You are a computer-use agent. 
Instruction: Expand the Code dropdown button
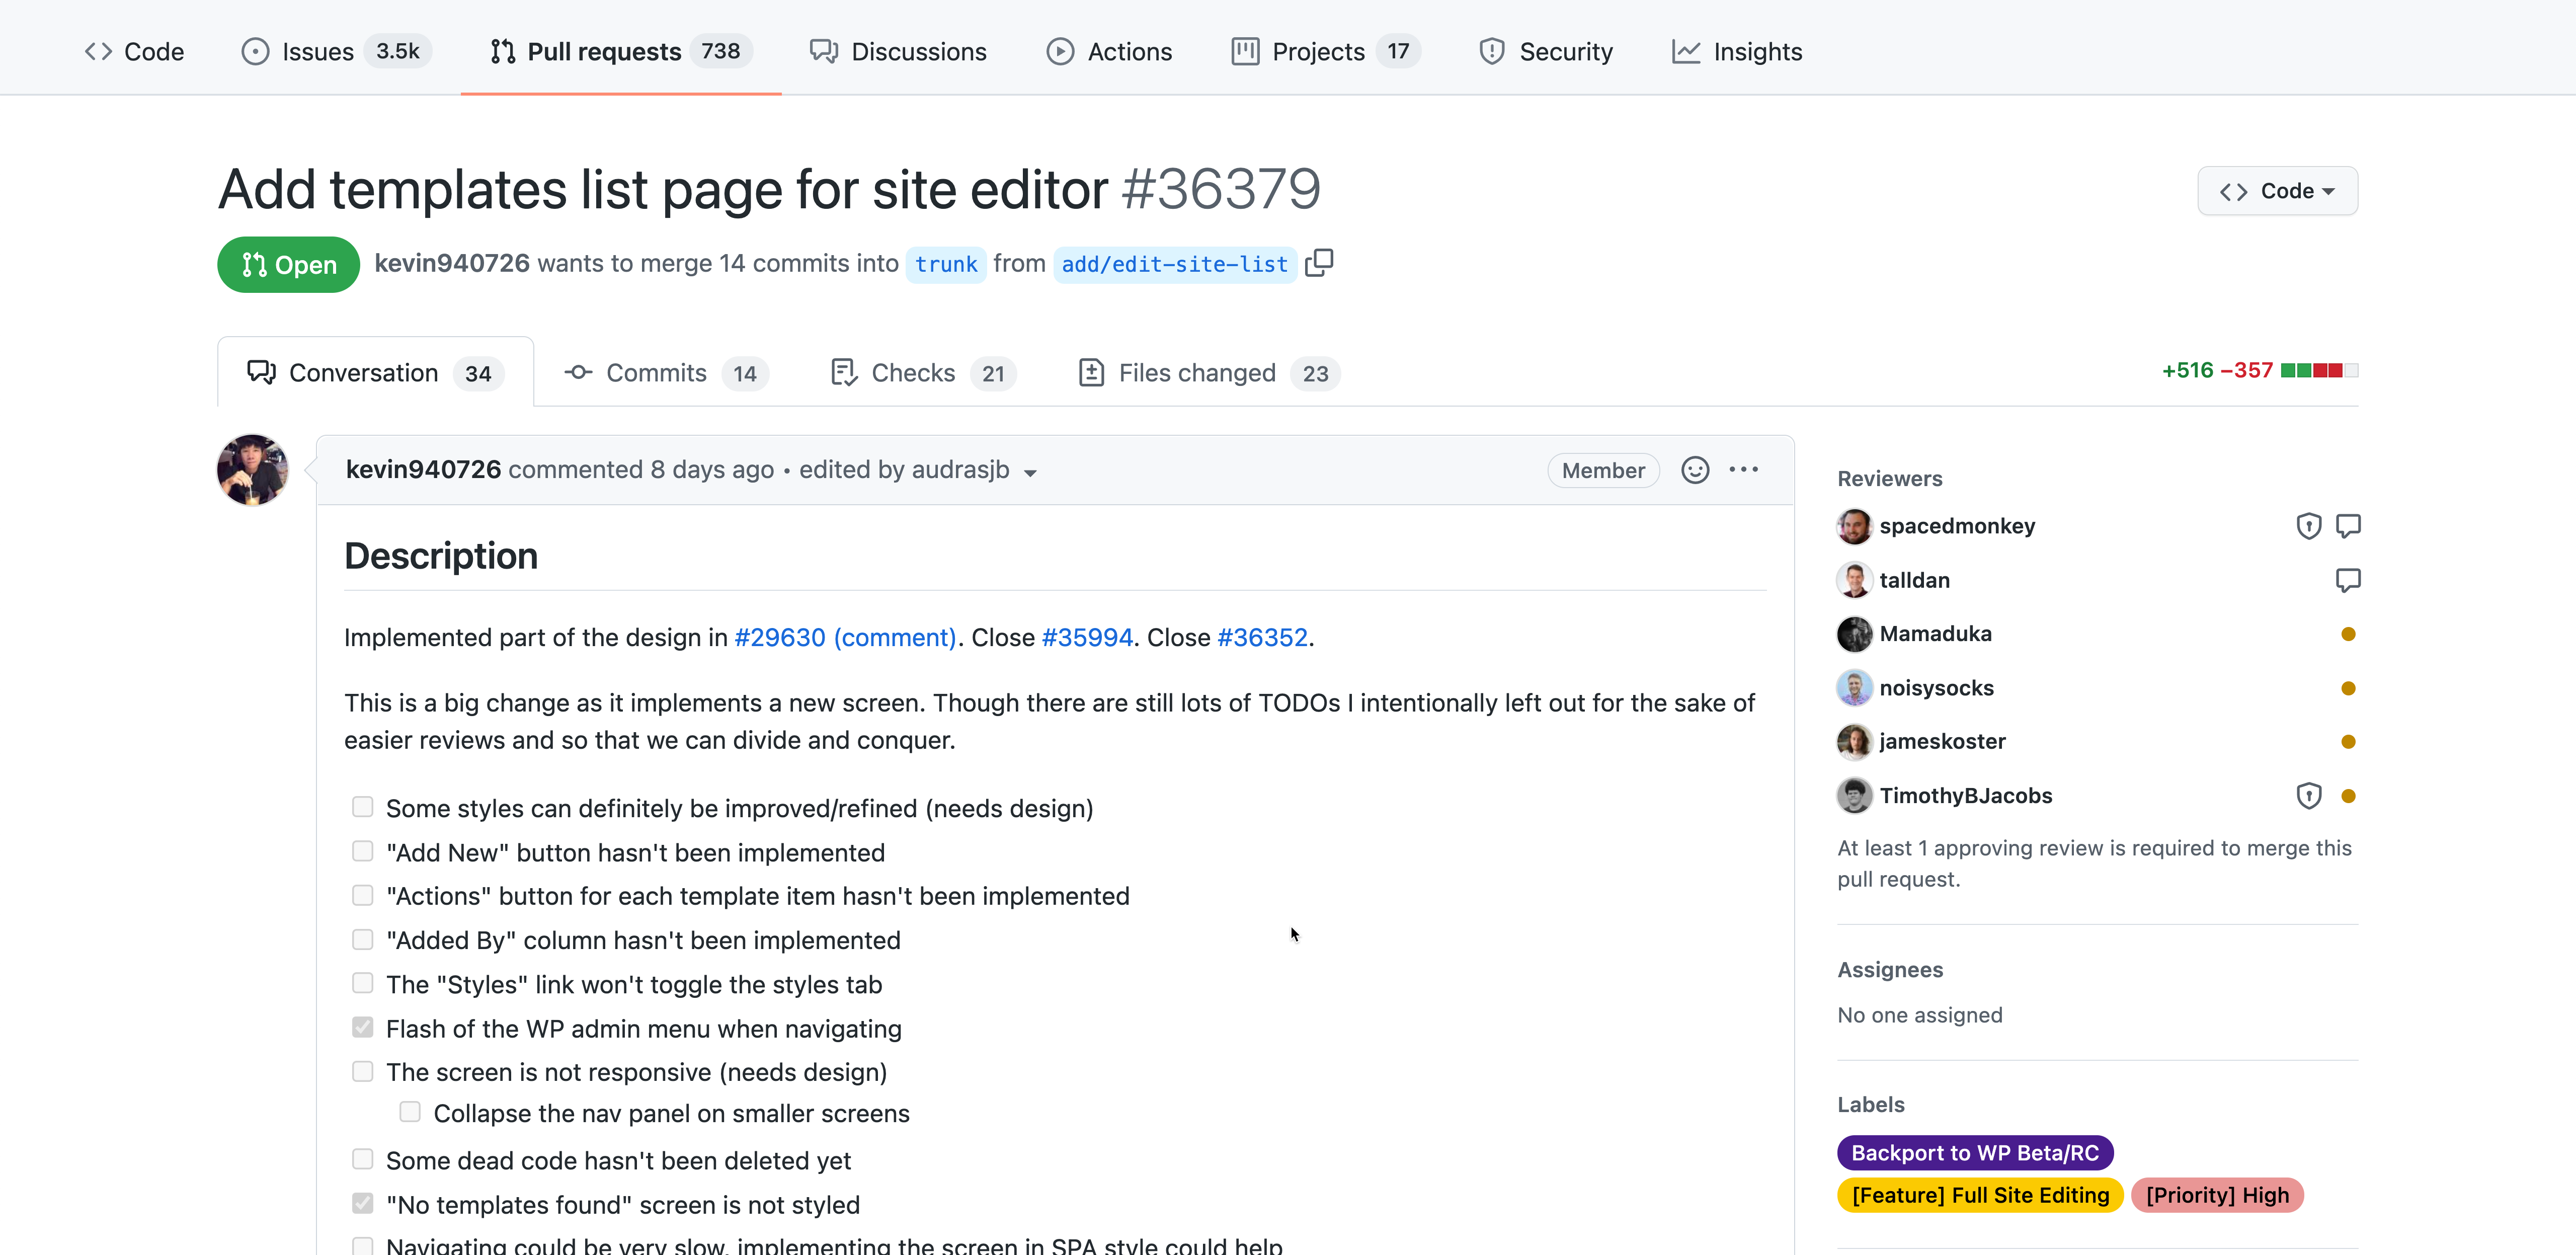2277,191
